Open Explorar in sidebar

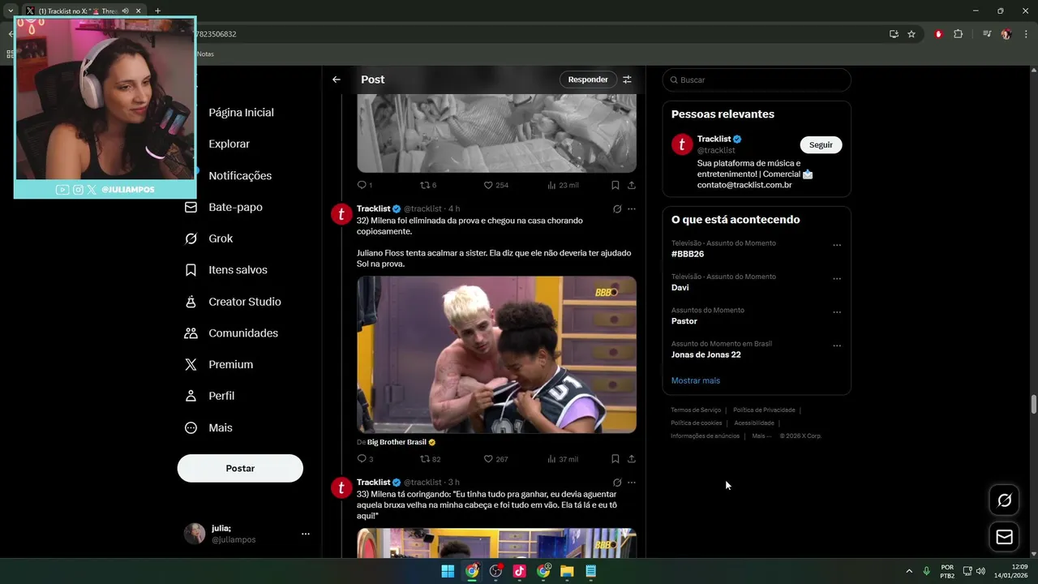click(x=229, y=144)
